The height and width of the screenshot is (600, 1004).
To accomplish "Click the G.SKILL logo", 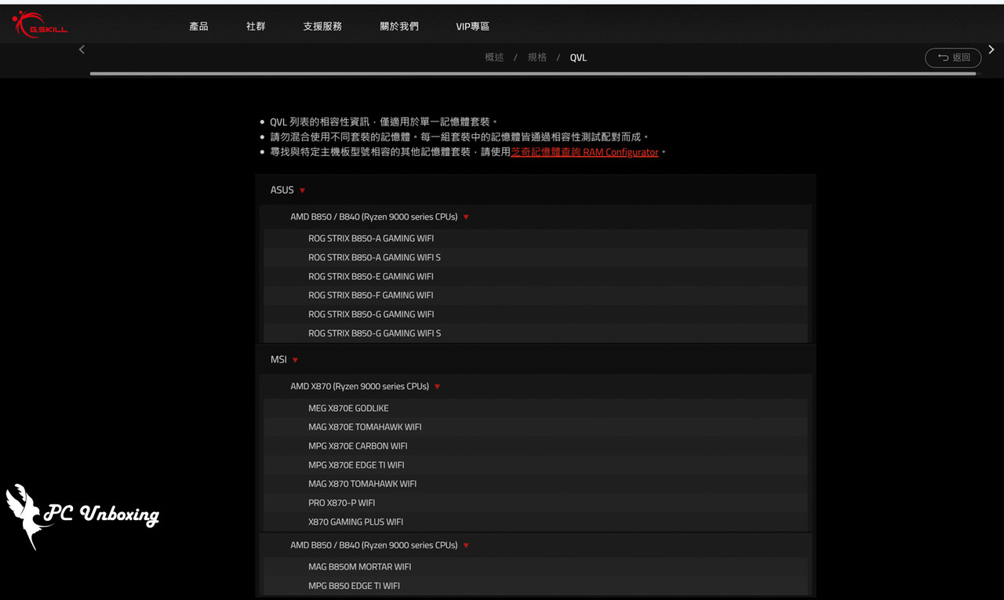I will tap(39, 25).
